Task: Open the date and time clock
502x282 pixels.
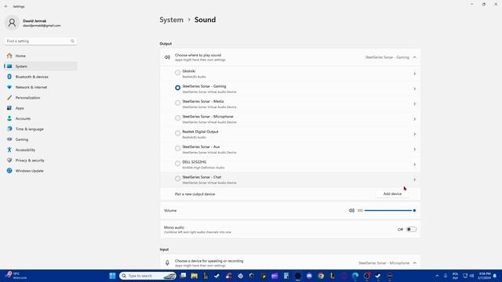Action: pos(485,276)
